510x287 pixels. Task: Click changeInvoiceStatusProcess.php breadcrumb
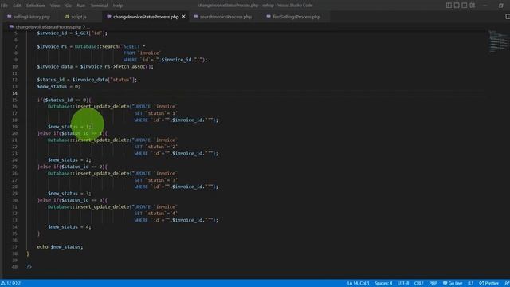tap(48, 27)
